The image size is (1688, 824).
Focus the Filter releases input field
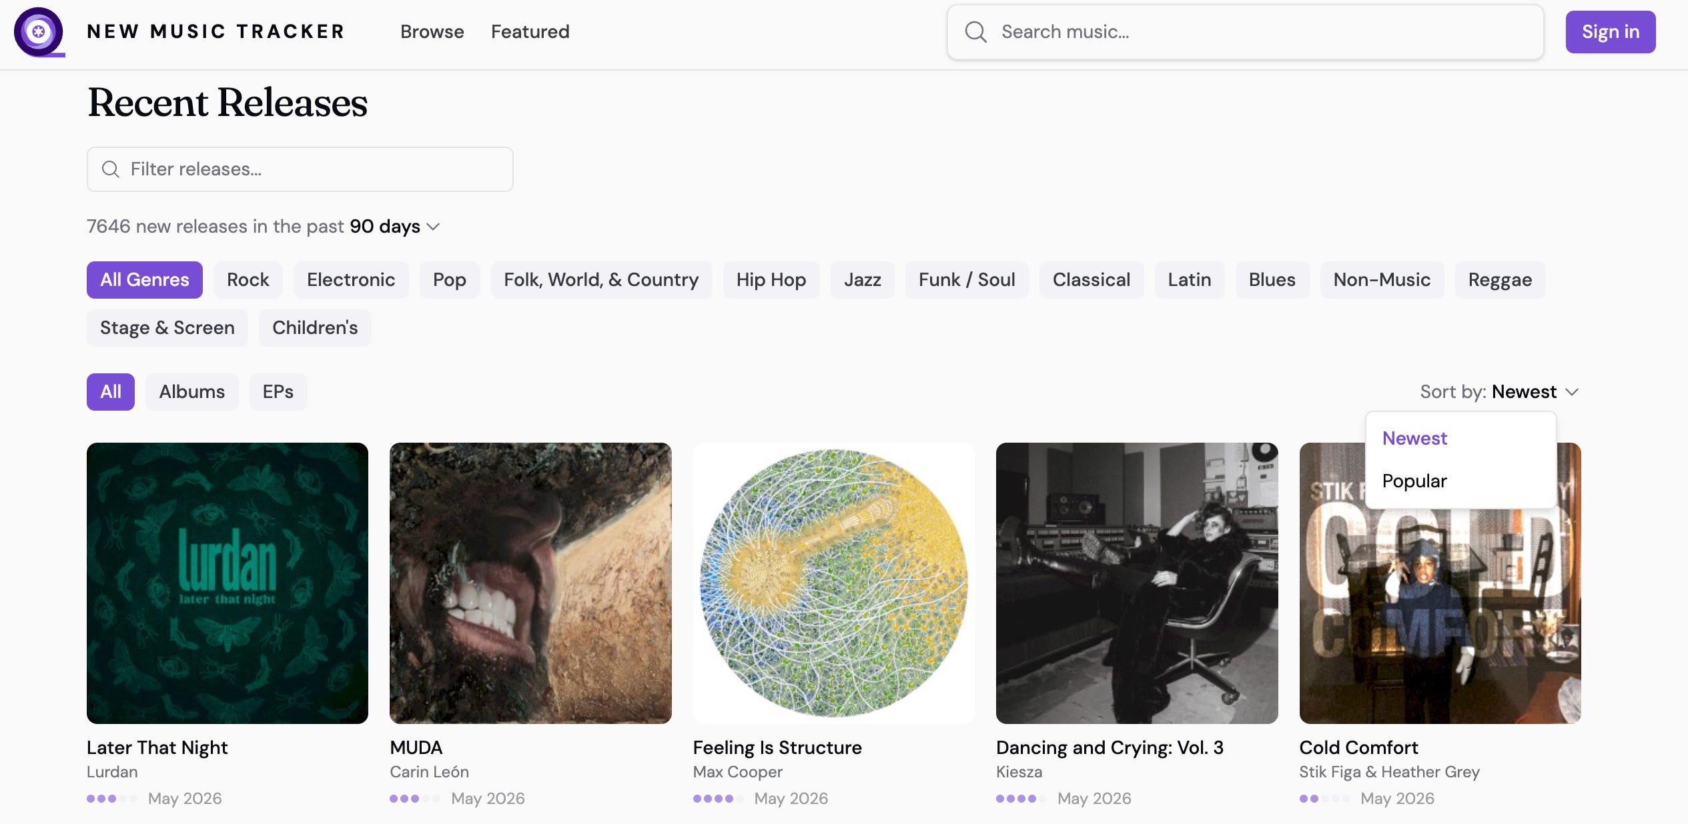pyautogui.click(x=300, y=169)
